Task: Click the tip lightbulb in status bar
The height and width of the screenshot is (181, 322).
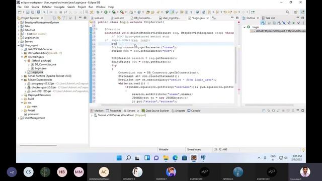Action: click(x=303, y=150)
